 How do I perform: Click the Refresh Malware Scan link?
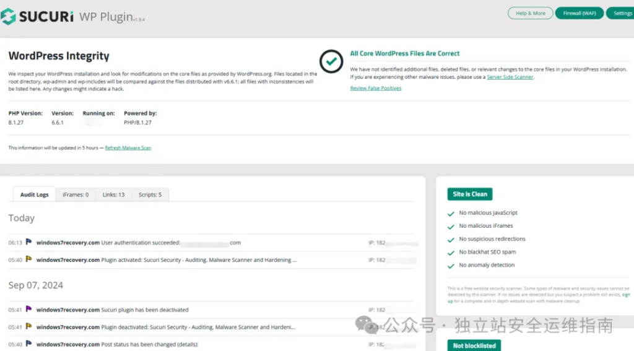click(128, 148)
